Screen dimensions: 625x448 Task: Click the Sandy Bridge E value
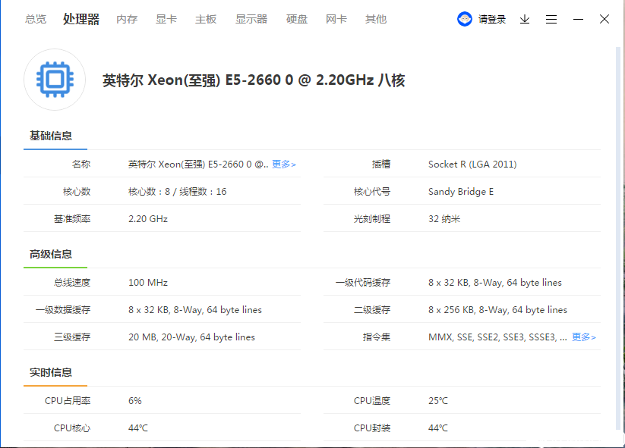pos(461,192)
